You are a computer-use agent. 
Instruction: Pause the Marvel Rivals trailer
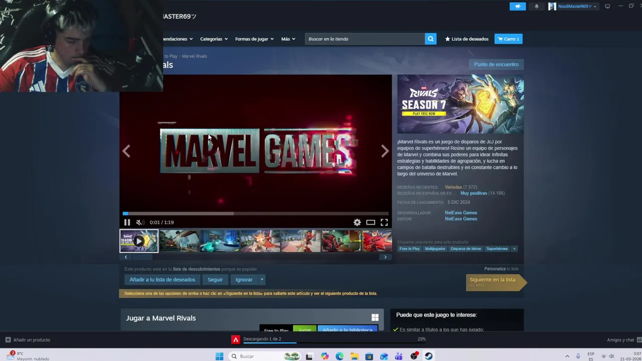[127, 222]
